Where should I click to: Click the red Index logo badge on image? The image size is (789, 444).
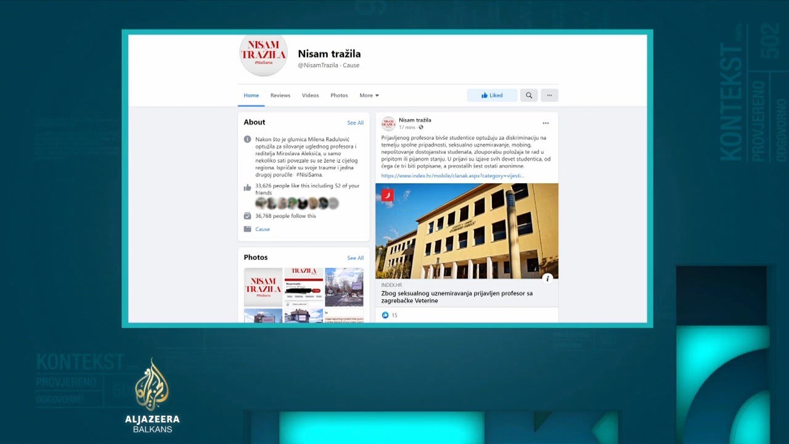point(387,195)
